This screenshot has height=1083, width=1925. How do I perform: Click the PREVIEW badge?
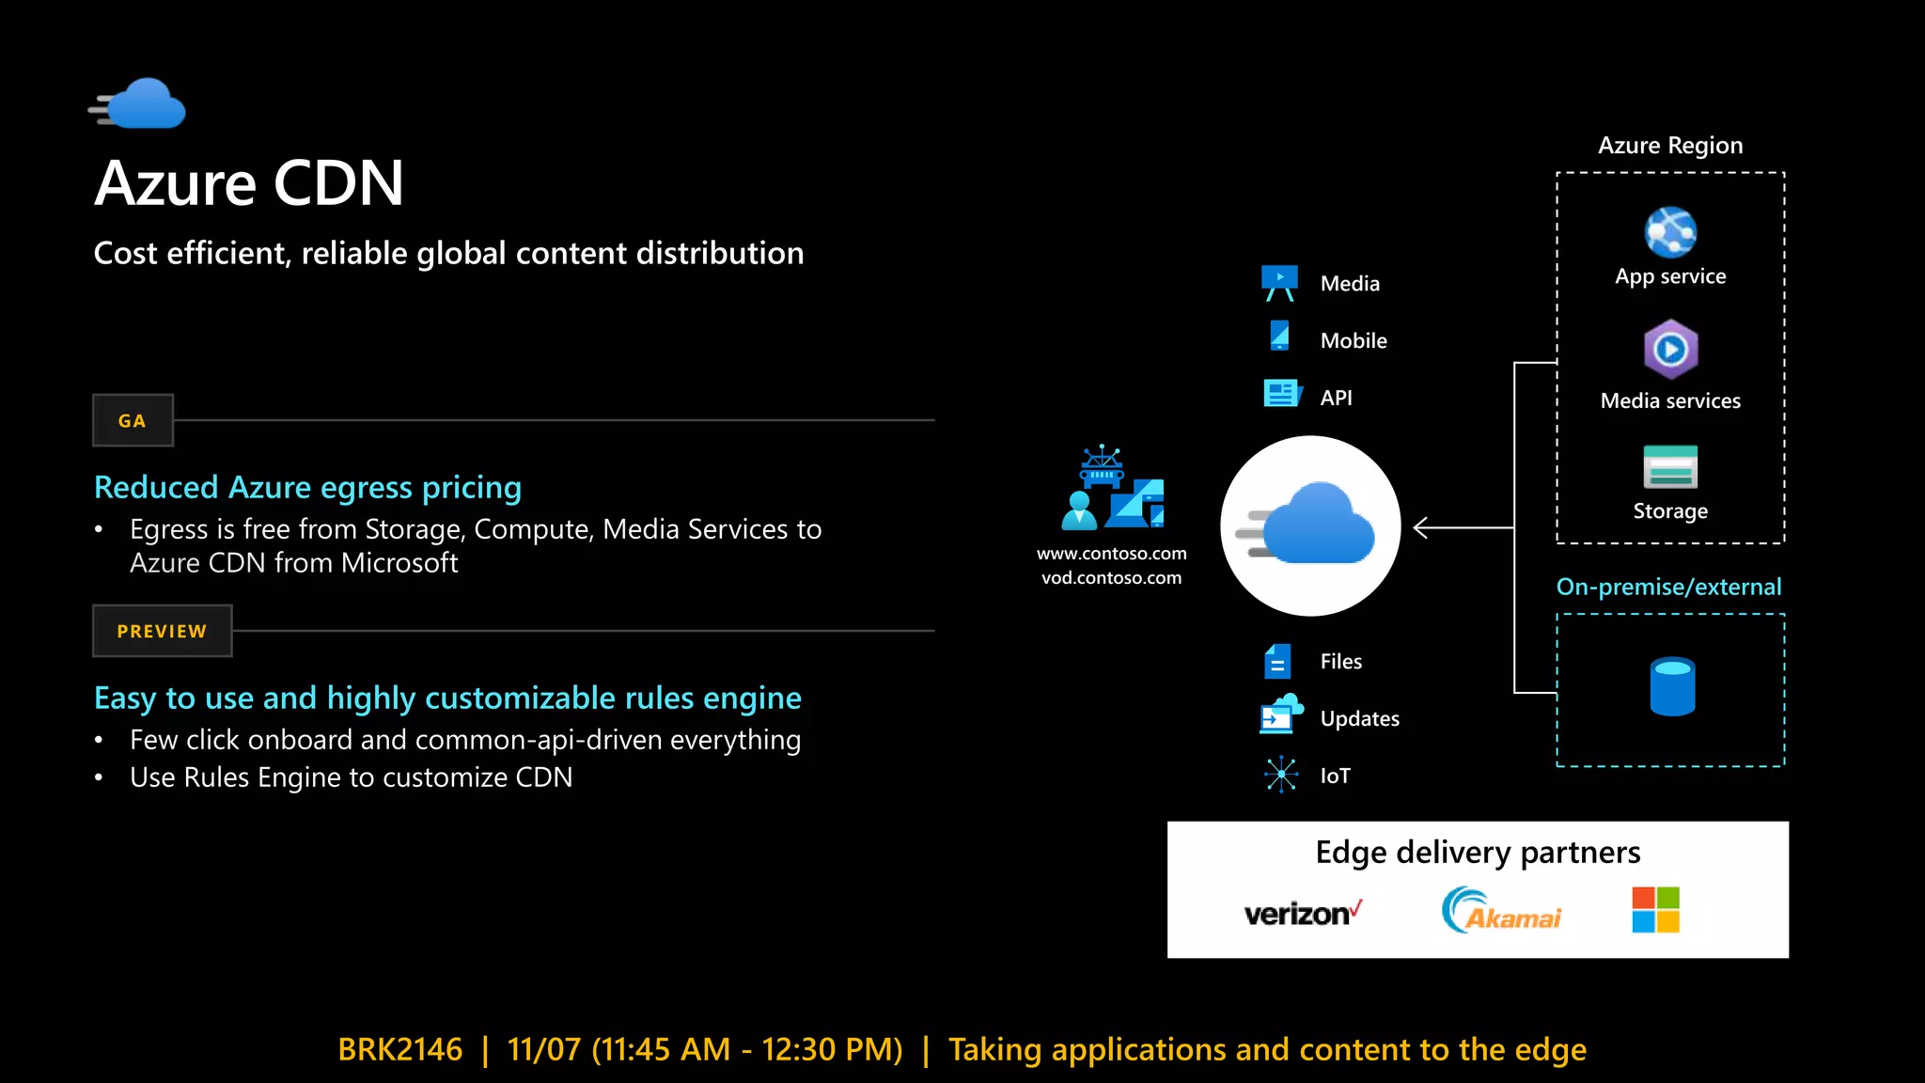point(162,631)
